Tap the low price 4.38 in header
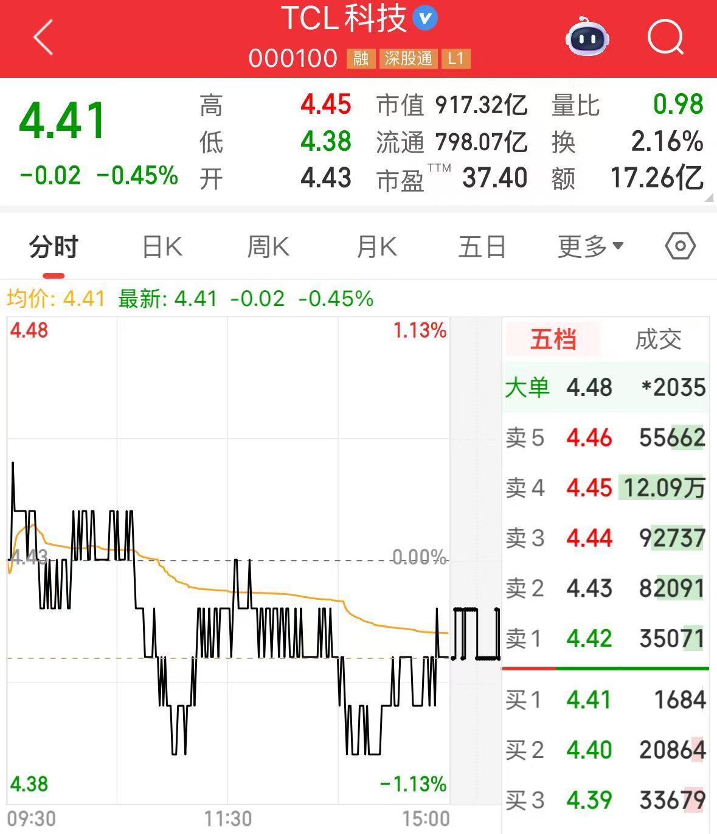717x834 pixels. click(326, 142)
